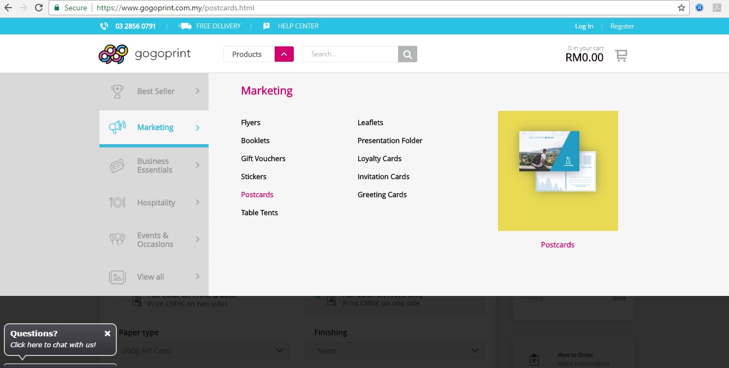The width and height of the screenshot is (729, 368).
Task: Select the Marketing megaphone icon
Action: [116, 127]
